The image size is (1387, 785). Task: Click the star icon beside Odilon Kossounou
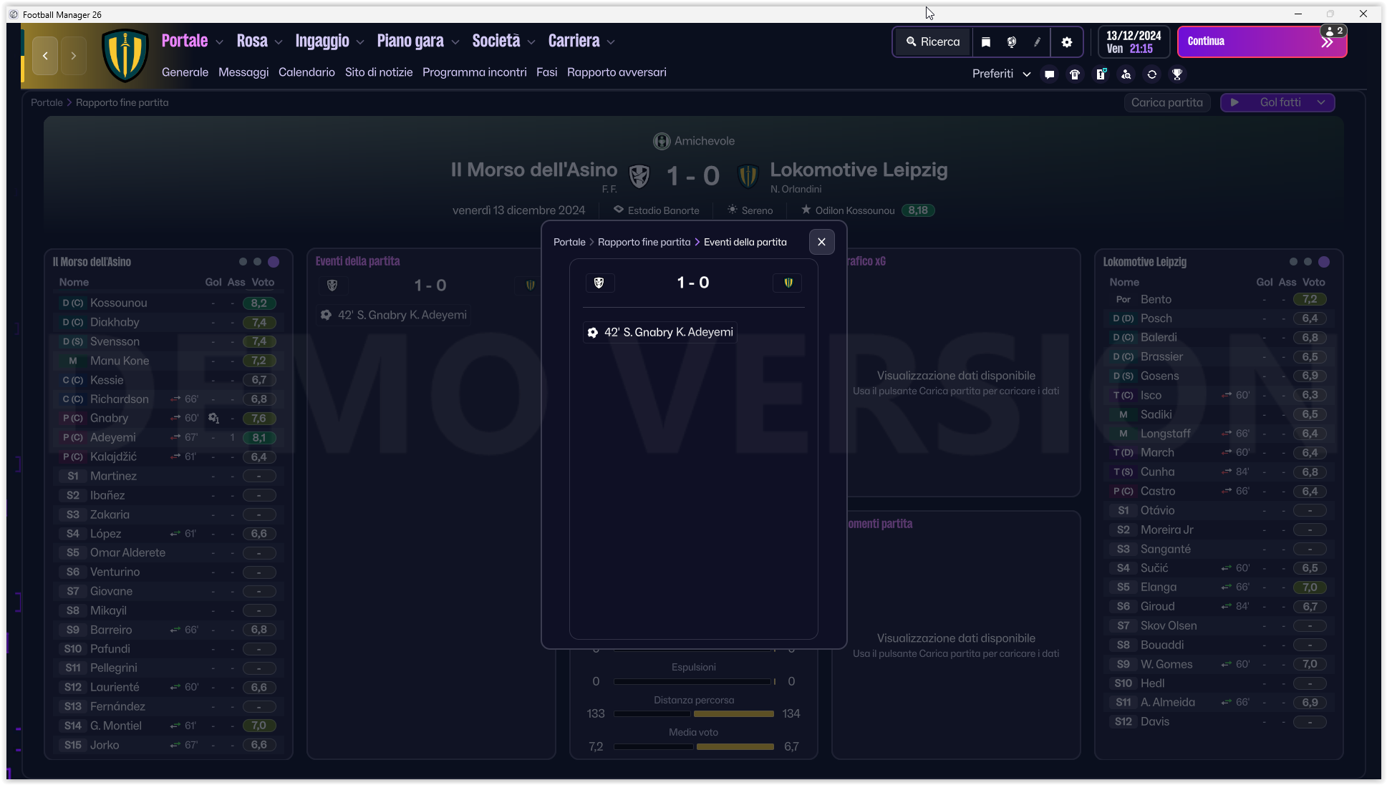[x=806, y=210]
